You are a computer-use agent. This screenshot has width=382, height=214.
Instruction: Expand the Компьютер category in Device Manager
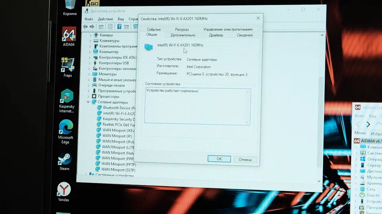coord(90,52)
